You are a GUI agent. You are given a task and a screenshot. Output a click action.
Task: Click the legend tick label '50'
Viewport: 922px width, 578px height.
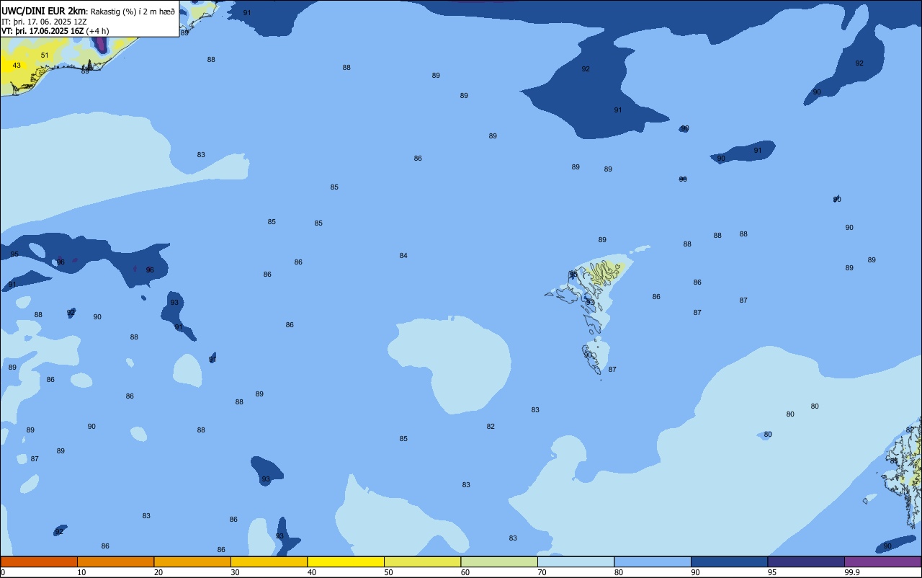point(388,572)
